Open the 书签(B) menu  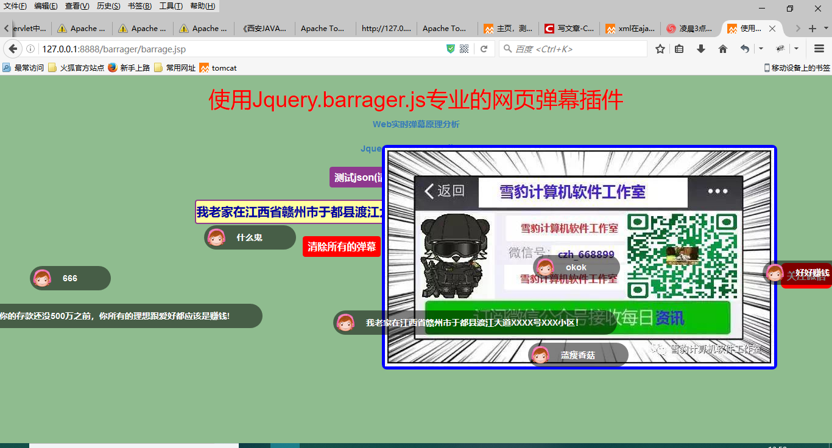[139, 6]
